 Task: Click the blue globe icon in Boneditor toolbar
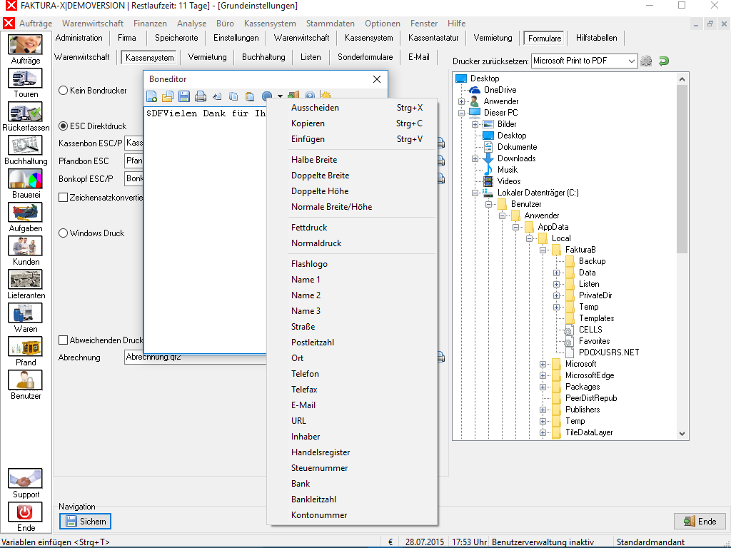point(267,96)
